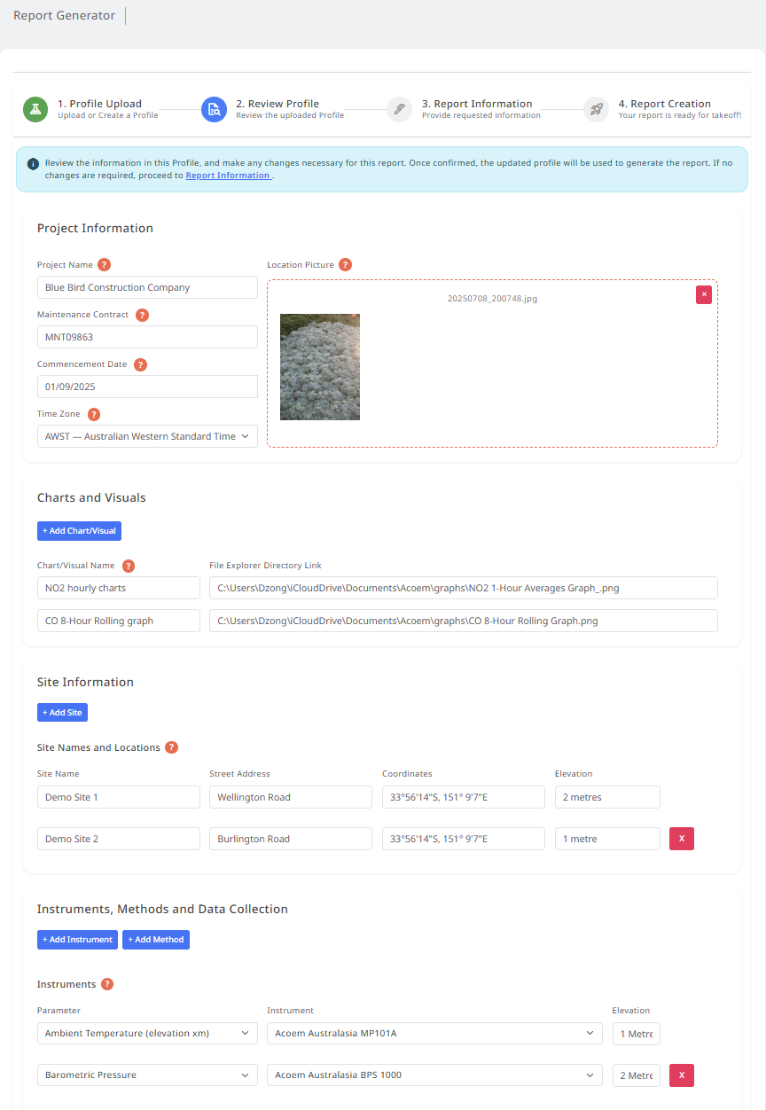This screenshot has height=1110, width=766.
Task: Open the Time Zone dropdown
Action: [147, 436]
